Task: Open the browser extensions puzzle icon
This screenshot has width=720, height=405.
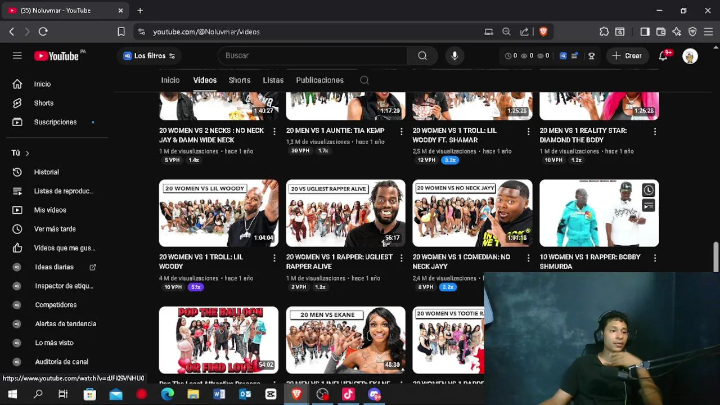Action: (604, 32)
